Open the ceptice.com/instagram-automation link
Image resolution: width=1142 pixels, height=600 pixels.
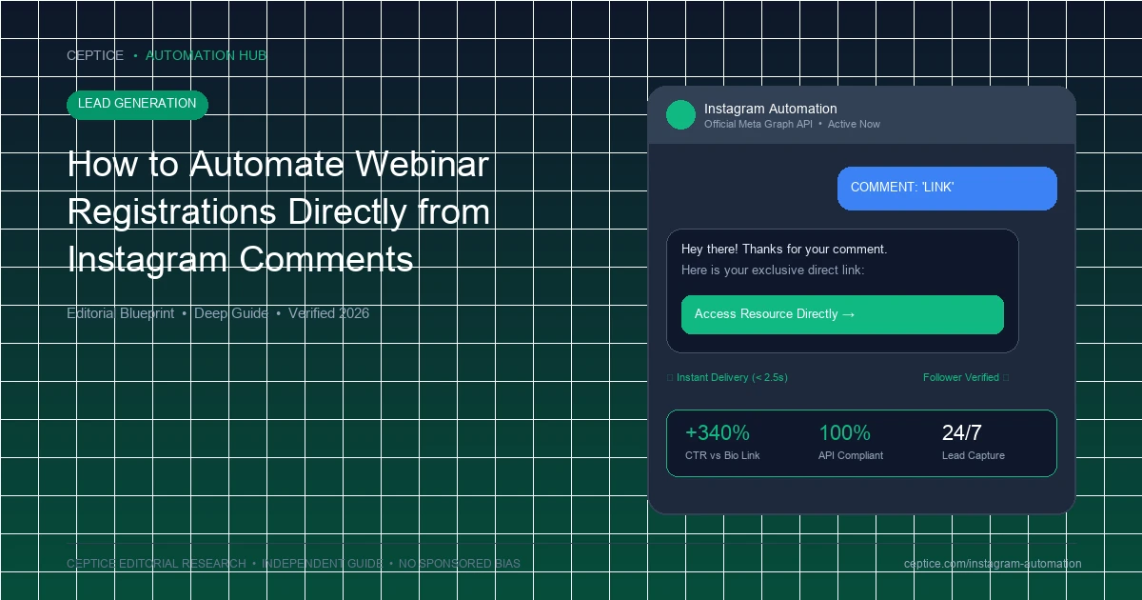993,564
